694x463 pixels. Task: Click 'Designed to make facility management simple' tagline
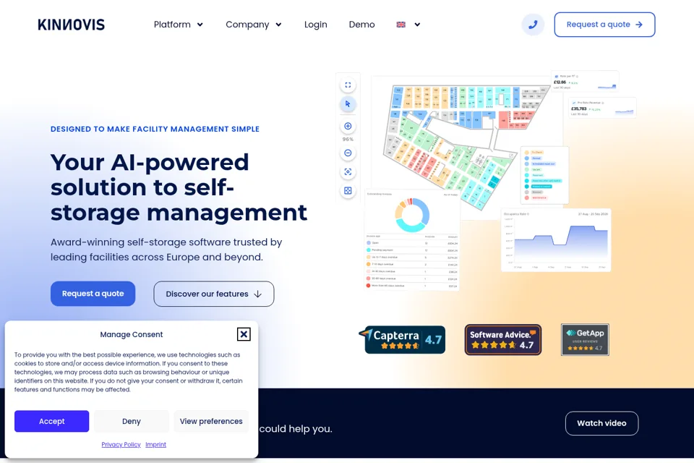tap(155, 129)
